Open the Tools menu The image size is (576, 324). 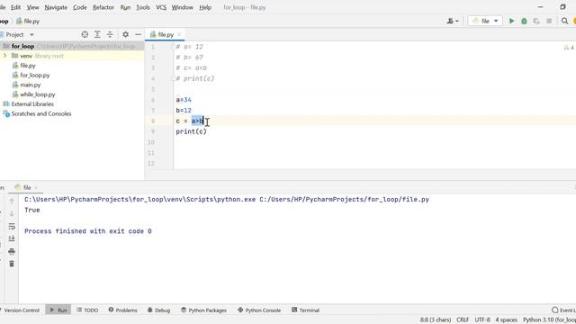(x=143, y=7)
